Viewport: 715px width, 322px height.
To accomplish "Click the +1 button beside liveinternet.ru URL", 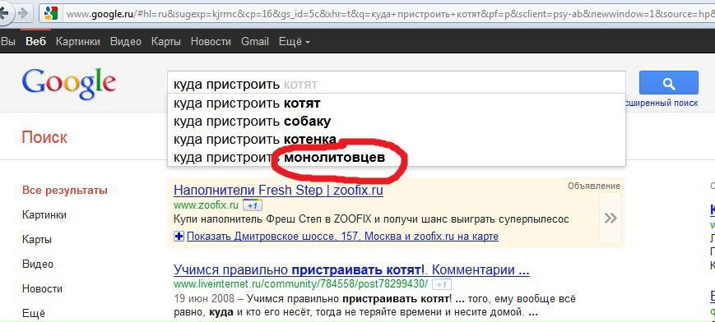I will tap(441, 284).
